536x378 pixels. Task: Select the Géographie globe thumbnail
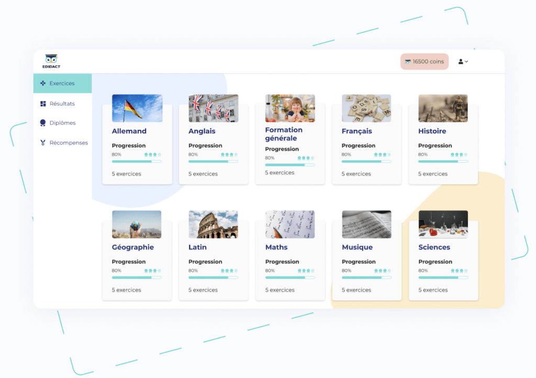click(137, 224)
